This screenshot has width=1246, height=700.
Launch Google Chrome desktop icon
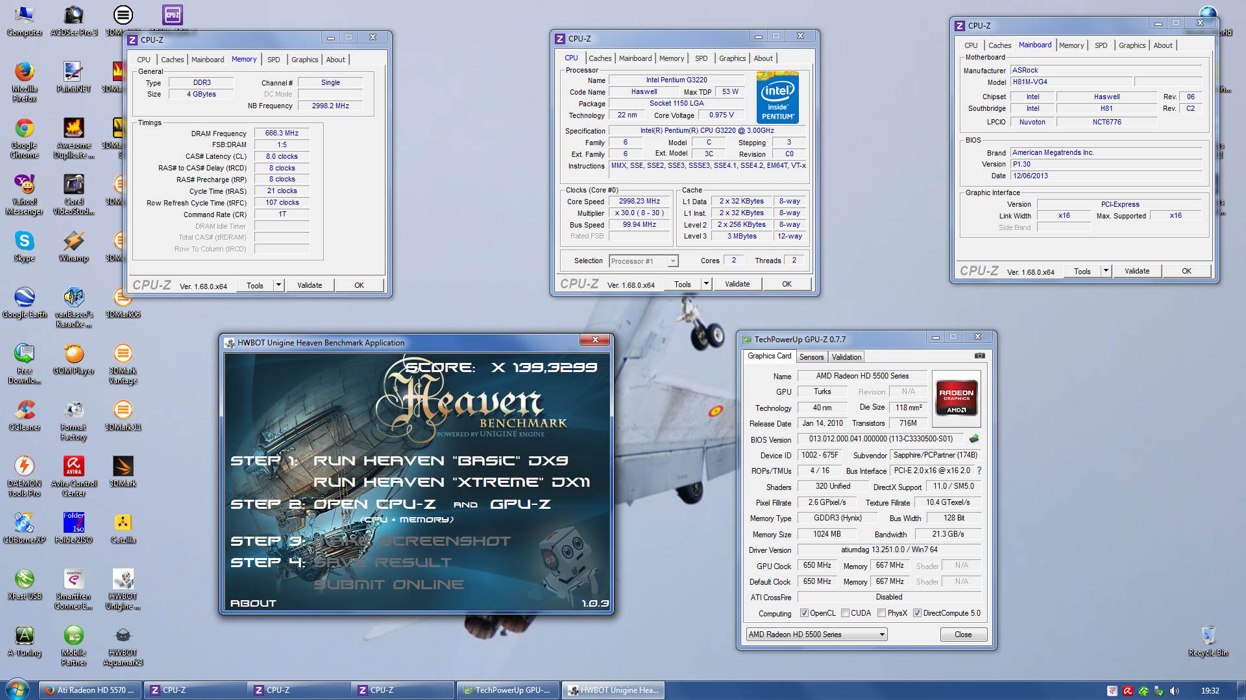tap(24, 137)
